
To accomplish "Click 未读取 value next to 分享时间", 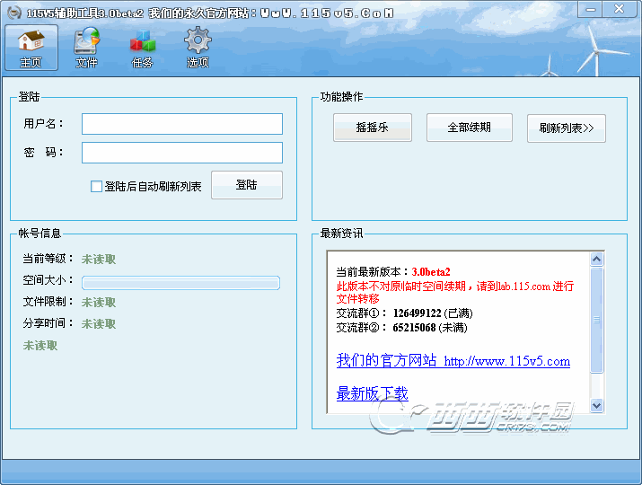I will [99, 324].
